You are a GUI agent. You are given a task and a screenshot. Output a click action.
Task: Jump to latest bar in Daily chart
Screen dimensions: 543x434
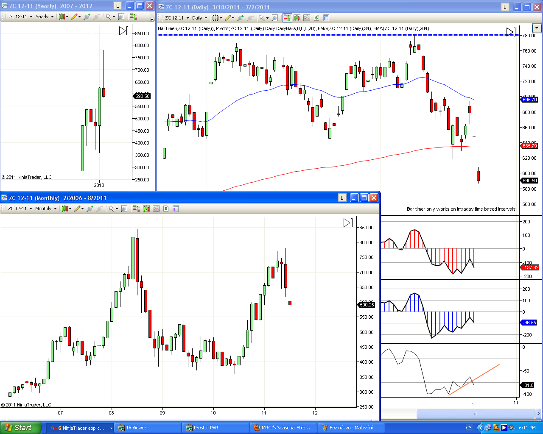511,31
